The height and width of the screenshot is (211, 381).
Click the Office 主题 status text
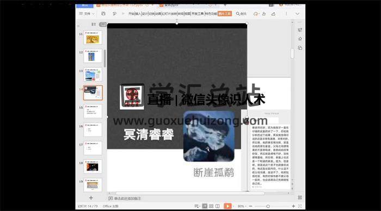pos(110,206)
